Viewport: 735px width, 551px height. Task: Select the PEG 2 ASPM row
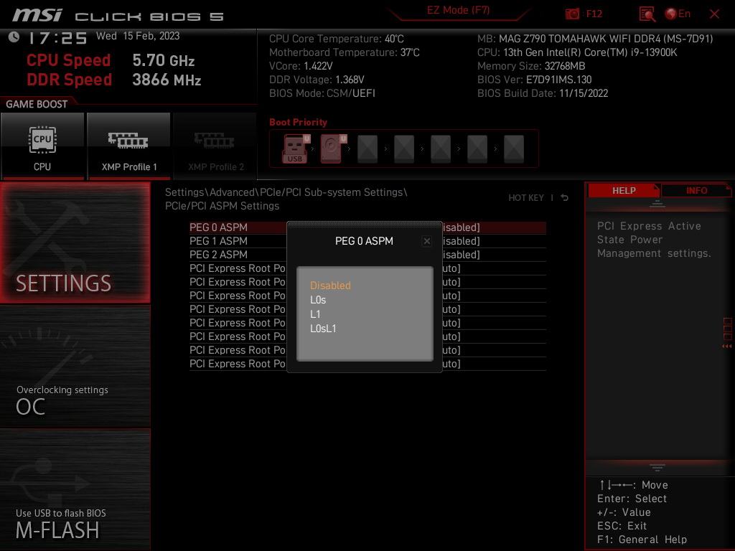(367, 255)
